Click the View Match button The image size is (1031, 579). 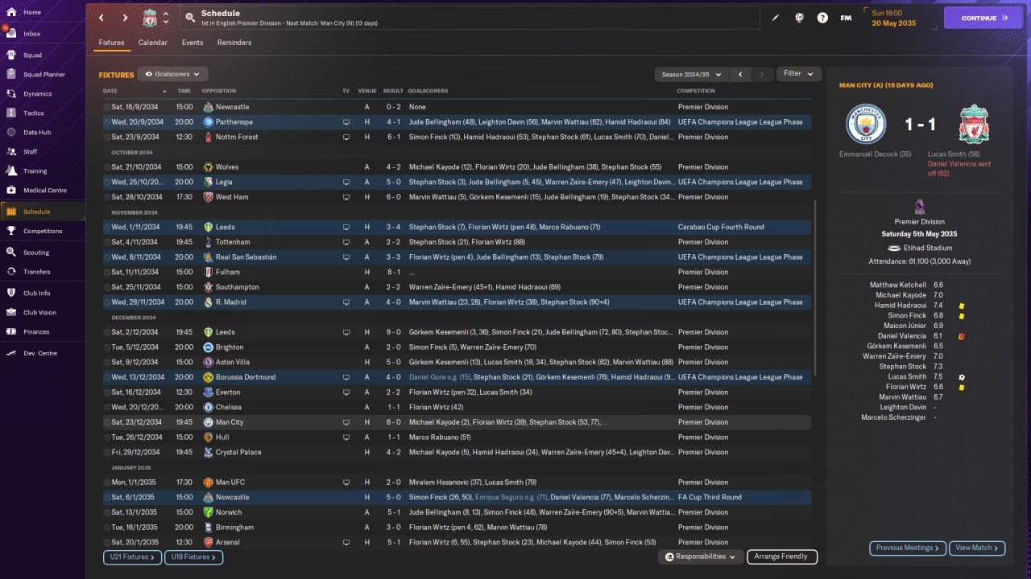[977, 548]
